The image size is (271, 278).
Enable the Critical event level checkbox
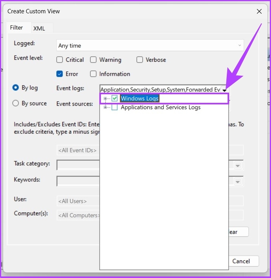click(59, 60)
